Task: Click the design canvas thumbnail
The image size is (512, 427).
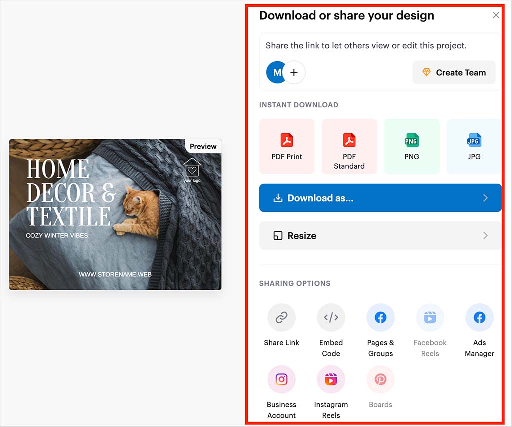Action: 115,215
